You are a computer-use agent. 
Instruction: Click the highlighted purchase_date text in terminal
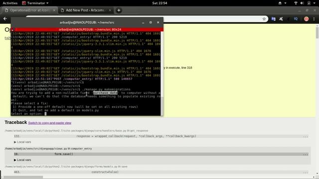pos(105,93)
